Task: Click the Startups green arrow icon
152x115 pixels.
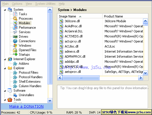Action: pos(15,55)
